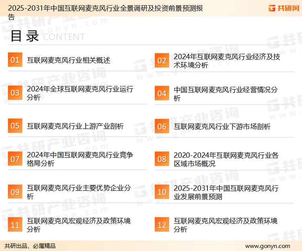Select chapter 互联网麦克风行业上游产业剖析

tap(75, 126)
